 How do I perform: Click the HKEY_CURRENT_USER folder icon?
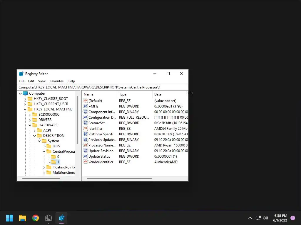30,104
